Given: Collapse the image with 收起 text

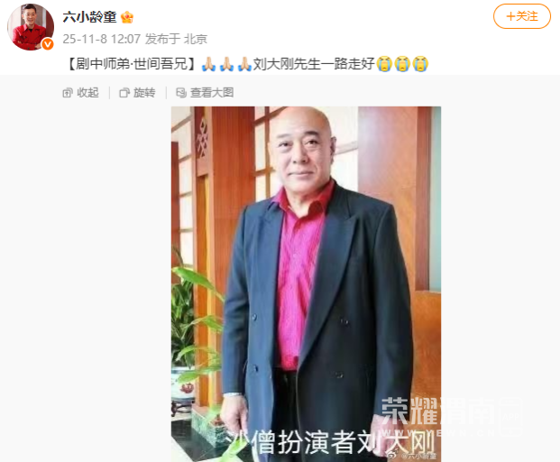Looking at the screenshot, I should (87, 93).
